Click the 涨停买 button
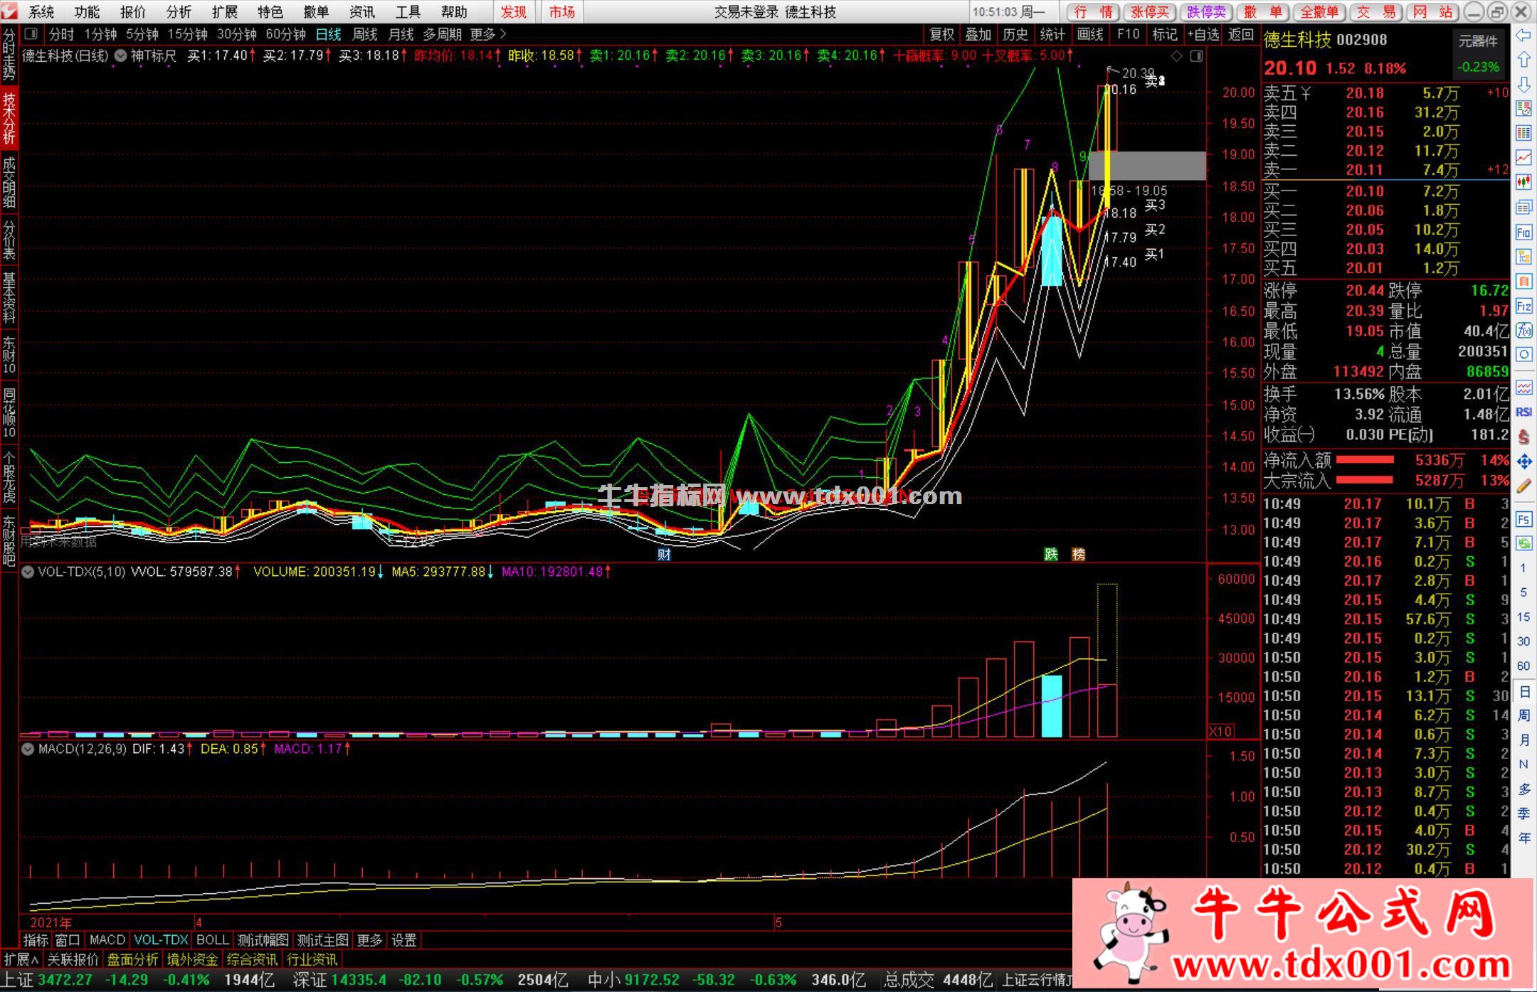1537x992 pixels. 1150,12
